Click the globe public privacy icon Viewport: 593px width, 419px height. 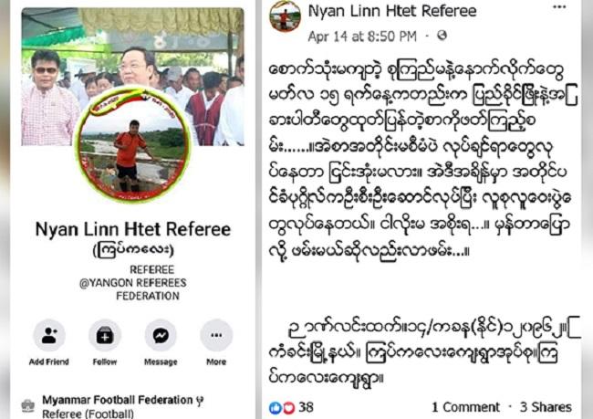442,36
